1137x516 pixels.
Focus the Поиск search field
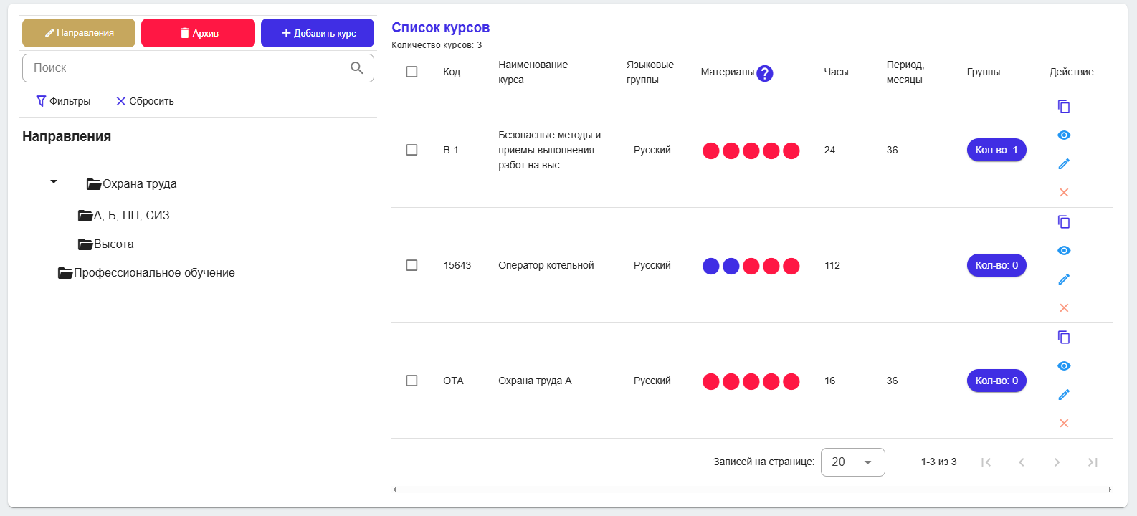198,68
